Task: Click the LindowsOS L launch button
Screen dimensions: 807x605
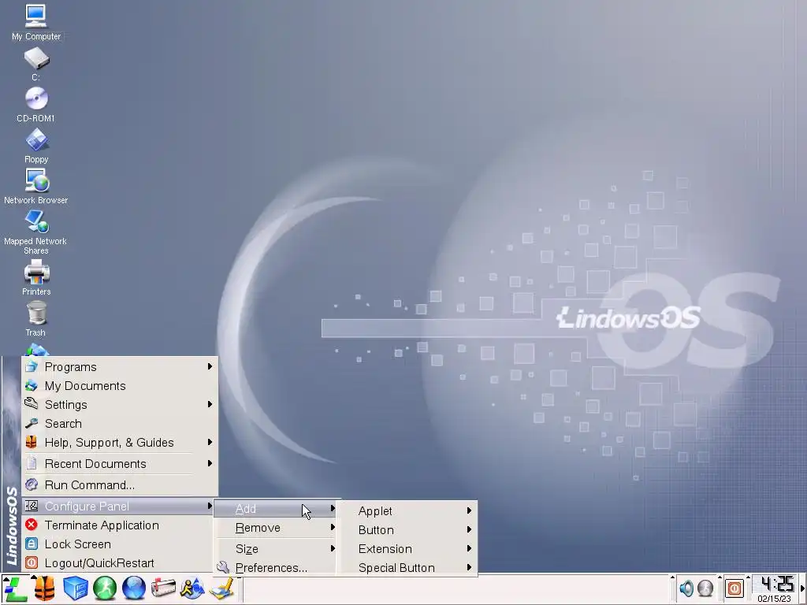Action: 16,588
